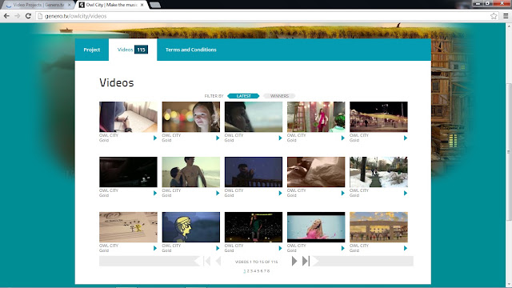Viewport: 512px width, 288px height.
Task: Jump to the last page of videos
Action: pyautogui.click(x=306, y=261)
